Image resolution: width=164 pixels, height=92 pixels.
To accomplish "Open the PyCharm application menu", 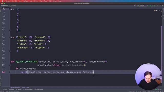I will point(7,1).
